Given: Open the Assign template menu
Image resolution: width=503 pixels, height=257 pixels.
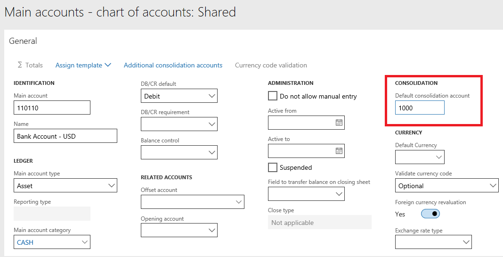Looking at the screenshot, I should tap(83, 65).
